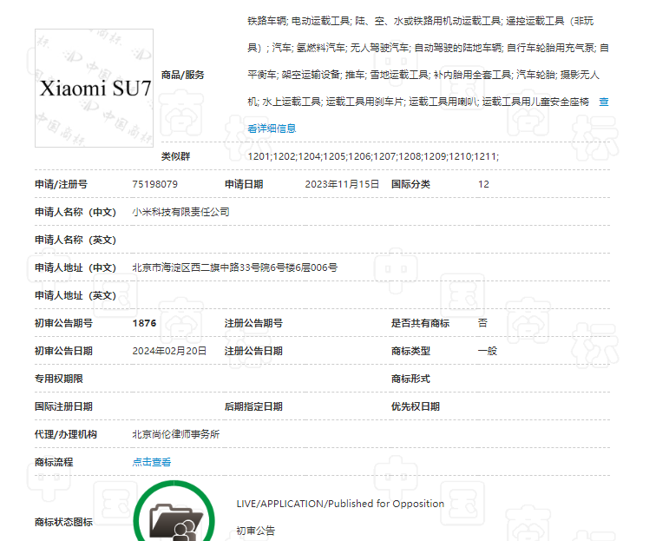Image resolution: width=669 pixels, height=541 pixels.
Task: Click the 申请人名称（英文） label
Action: click(75, 240)
